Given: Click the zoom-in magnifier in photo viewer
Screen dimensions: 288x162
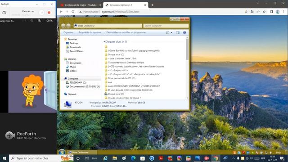Looking at the screenshot, I should click(x=39, y=21).
